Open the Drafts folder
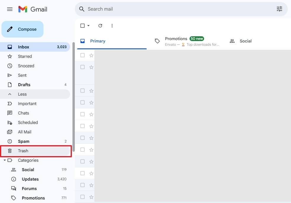The width and height of the screenshot is (291, 203). coord(24,85)
